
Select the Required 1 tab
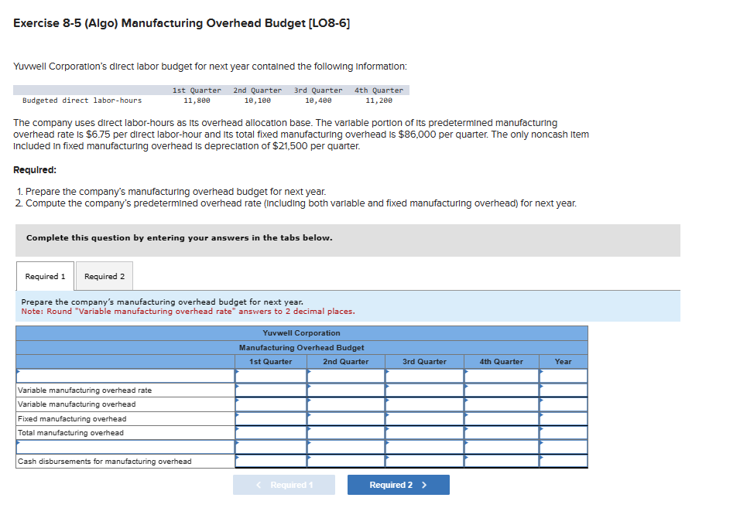point(45,276)
